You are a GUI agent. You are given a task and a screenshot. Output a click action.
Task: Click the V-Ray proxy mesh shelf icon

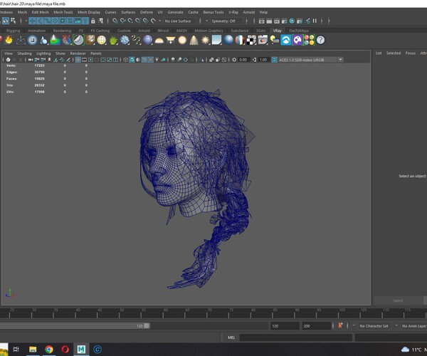(x=21, y=40)
